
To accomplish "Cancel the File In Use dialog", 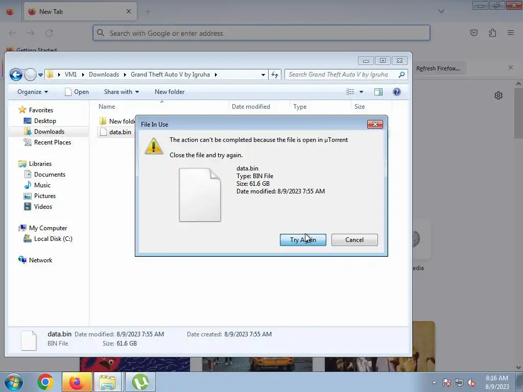I will 354,240.
